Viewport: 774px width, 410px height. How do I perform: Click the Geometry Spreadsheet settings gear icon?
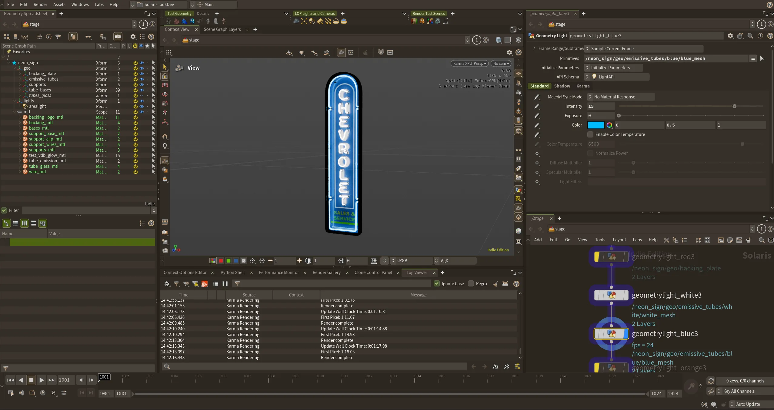pyautogui.click(x=133, y=37)
